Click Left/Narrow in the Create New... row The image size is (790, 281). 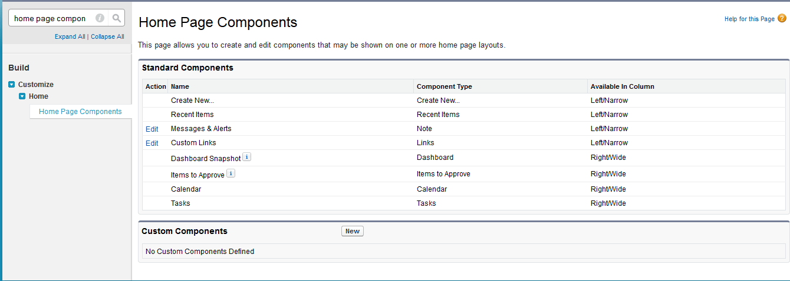(x=609, y=101)
